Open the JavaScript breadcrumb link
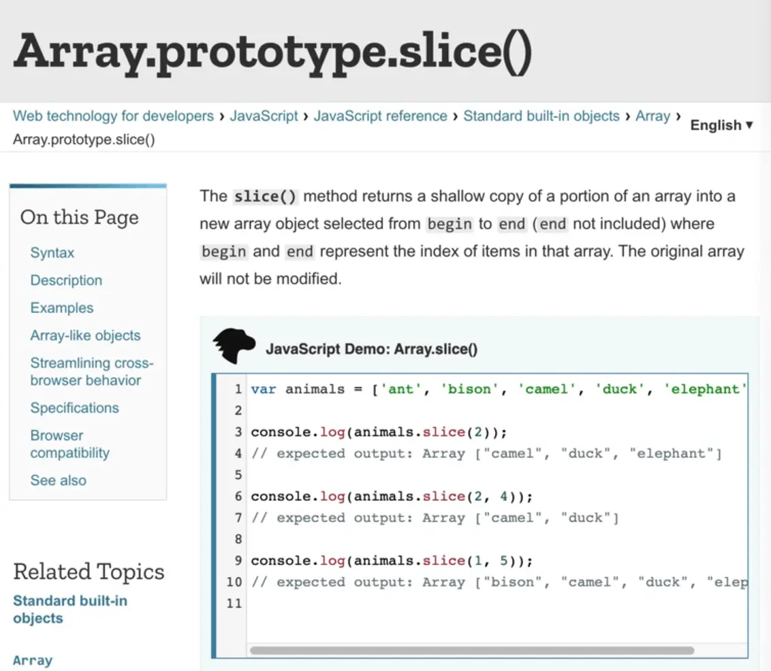771x671 pixels. pos(264,116)
